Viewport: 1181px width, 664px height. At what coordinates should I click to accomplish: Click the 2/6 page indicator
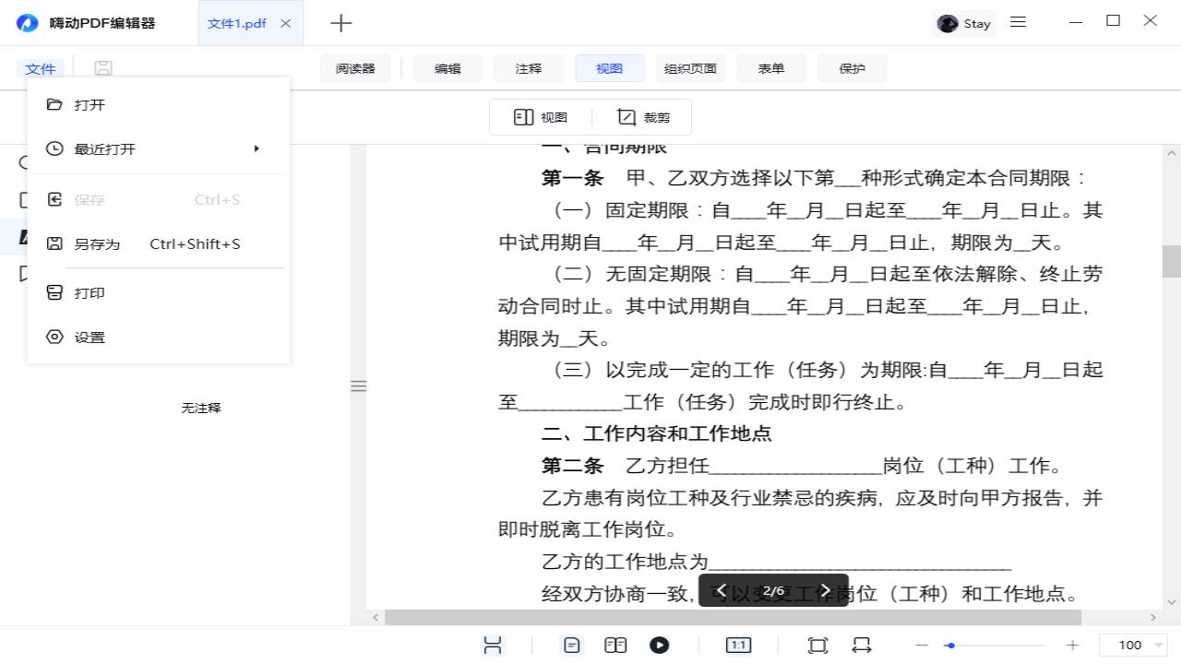tap(773, 590)
